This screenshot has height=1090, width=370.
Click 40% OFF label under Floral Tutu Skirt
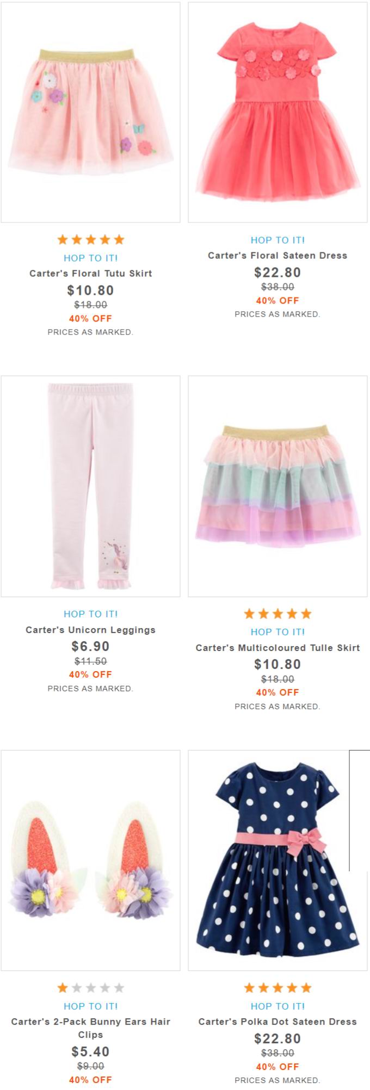pos(90,319)
